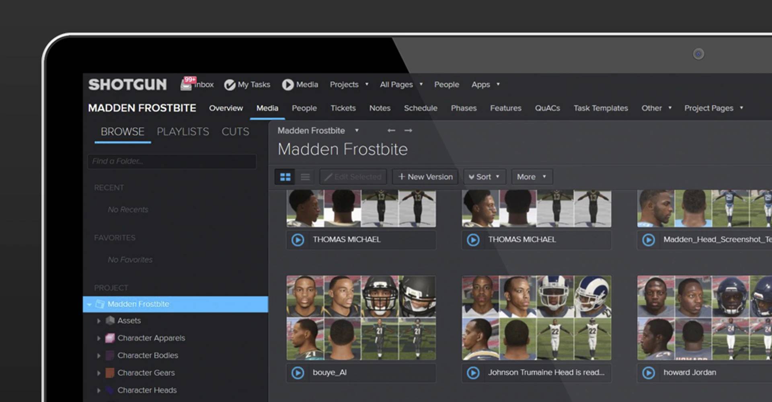Click the Find a Folder search field
This screenshot has width=772, height=402.
pos(172,161)
